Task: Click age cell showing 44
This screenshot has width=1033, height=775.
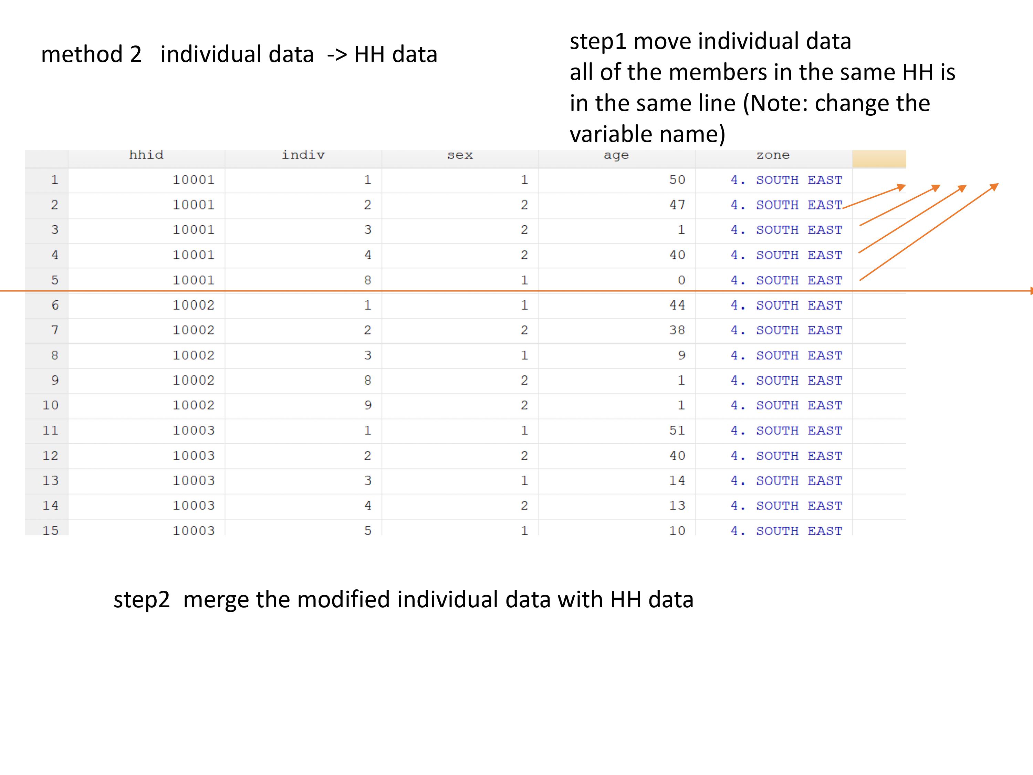Action: point(677,305)
